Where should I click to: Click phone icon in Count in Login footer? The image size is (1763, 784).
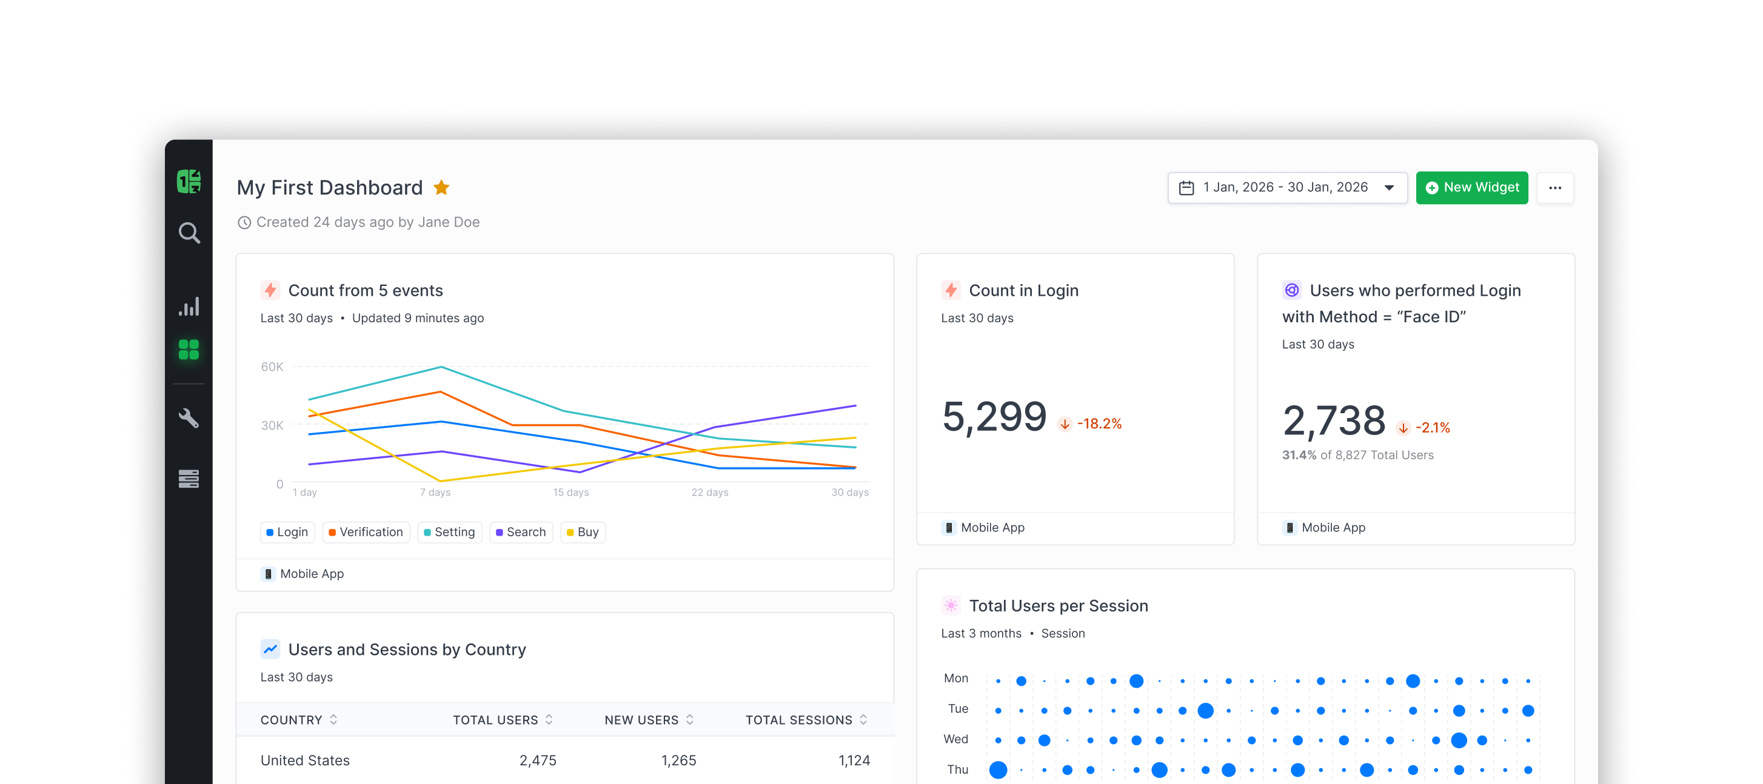click(x=949, y=528)
